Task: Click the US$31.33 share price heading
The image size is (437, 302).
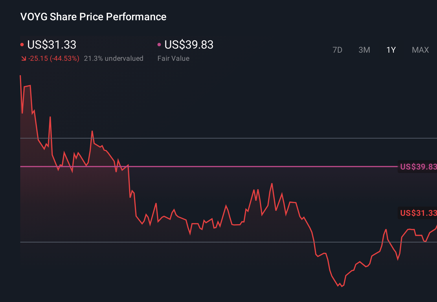Action: [x=52, y=45]
